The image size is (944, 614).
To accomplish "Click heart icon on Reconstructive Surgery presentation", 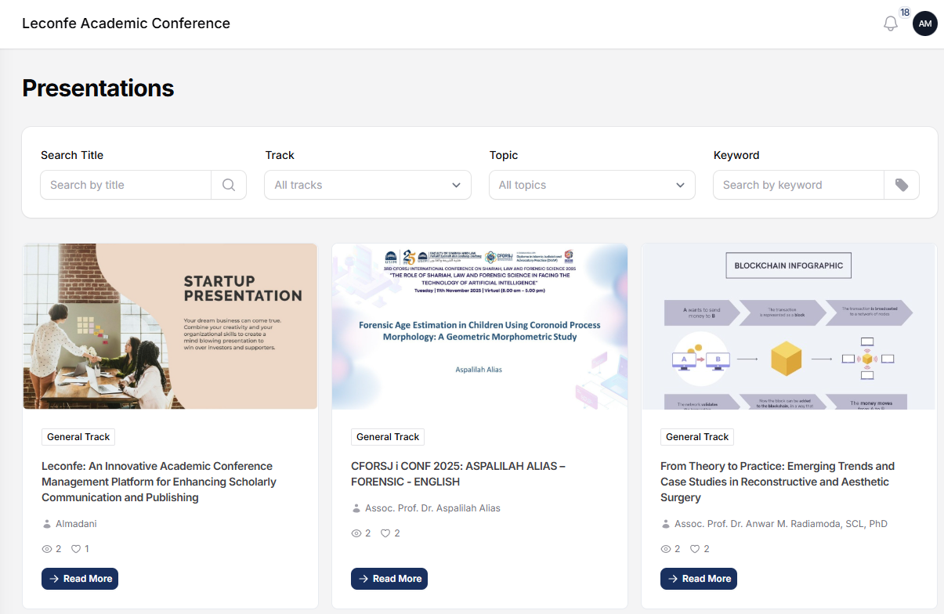I will click(695, 549).
